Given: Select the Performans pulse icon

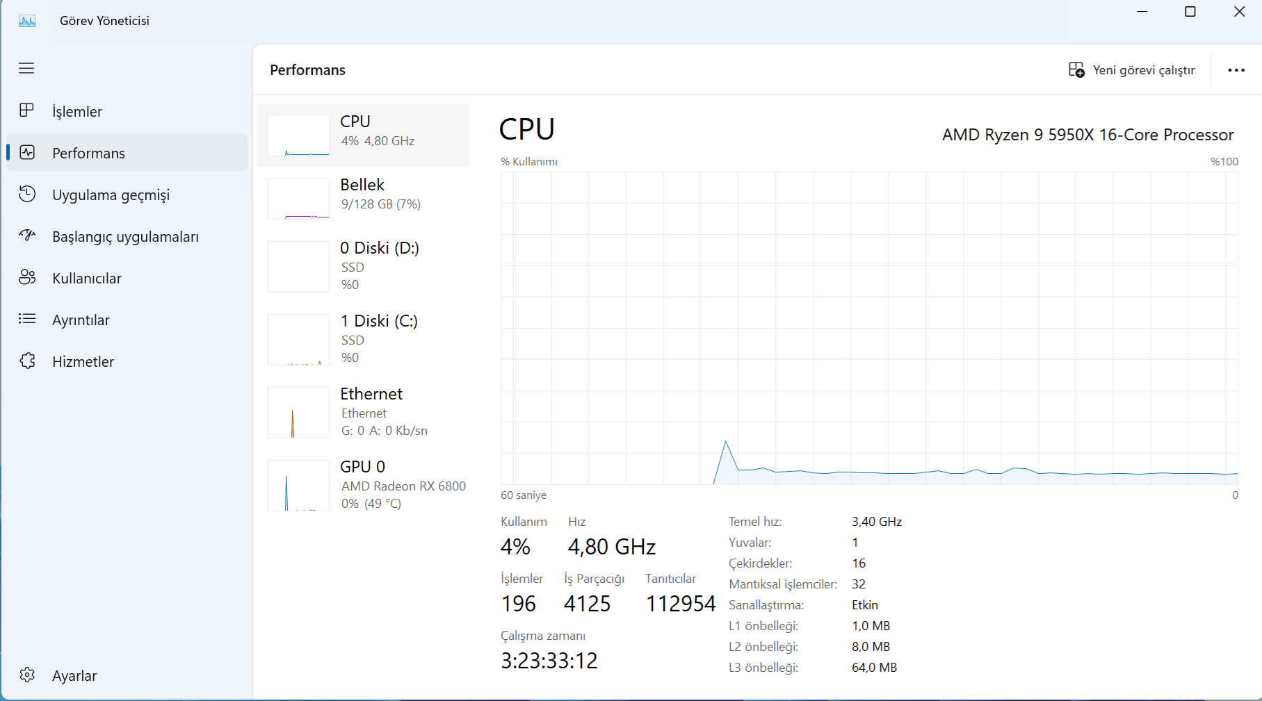Looking at the screenshot, I should tap(27, 152).
